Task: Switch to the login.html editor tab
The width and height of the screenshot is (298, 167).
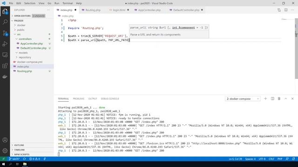Action: 119,10
